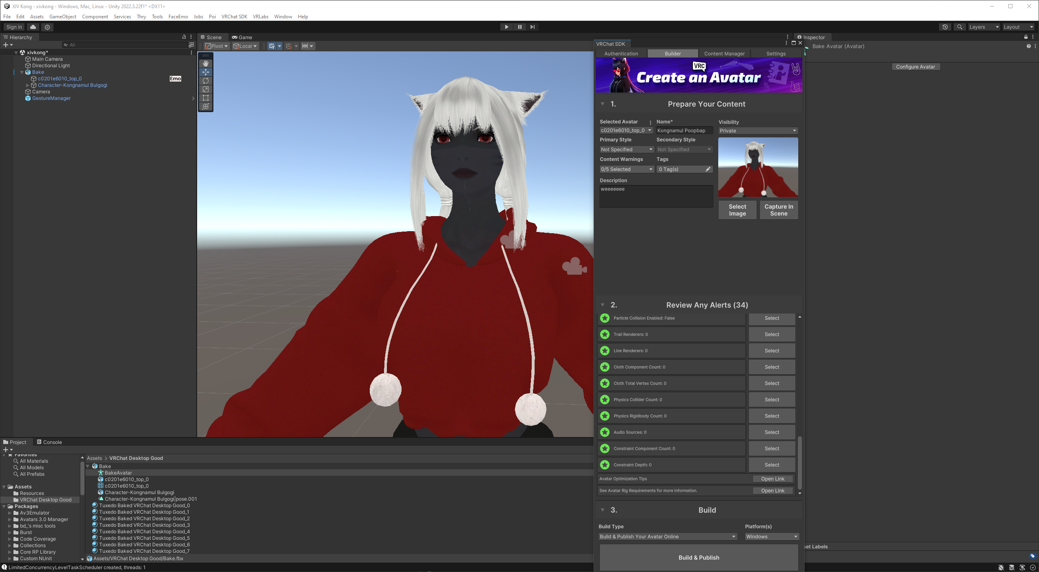This screenshot has width=1039, height=572.
Task: Click the Play button
Action: pyautogui.click(x=506, y=27)
